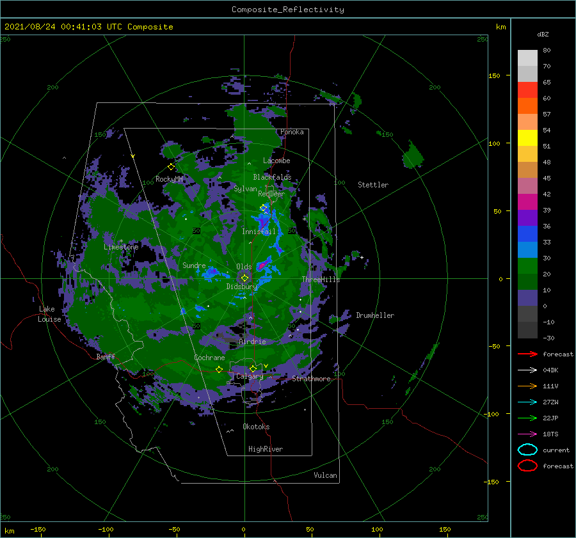Click the Calgary city label
The image size is (576, 538).
pyautogui.click(x=250, y=376)
